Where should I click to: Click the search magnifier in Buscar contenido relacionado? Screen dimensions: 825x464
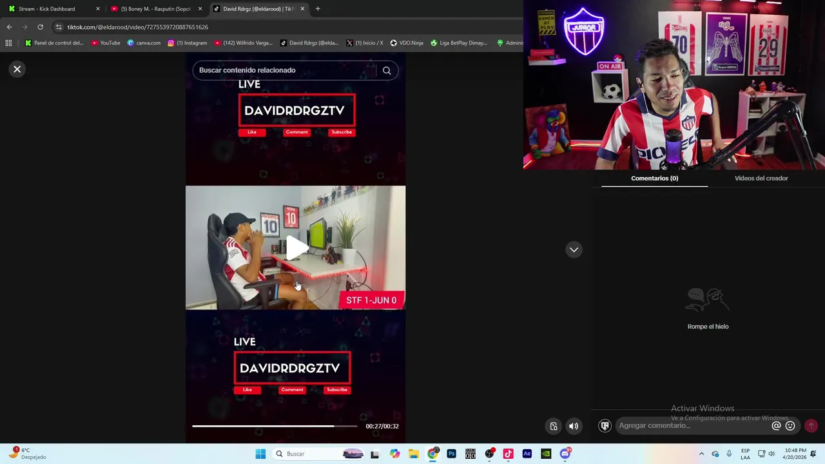387,71
